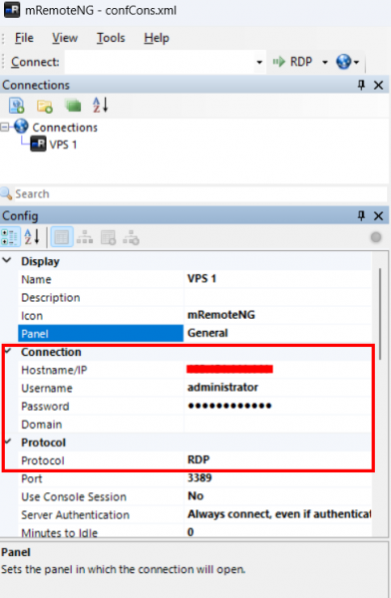Image resolution: width=391 pixels, height=598 pixels.
Task: Open the Tools menu
Action: (111, 38)
